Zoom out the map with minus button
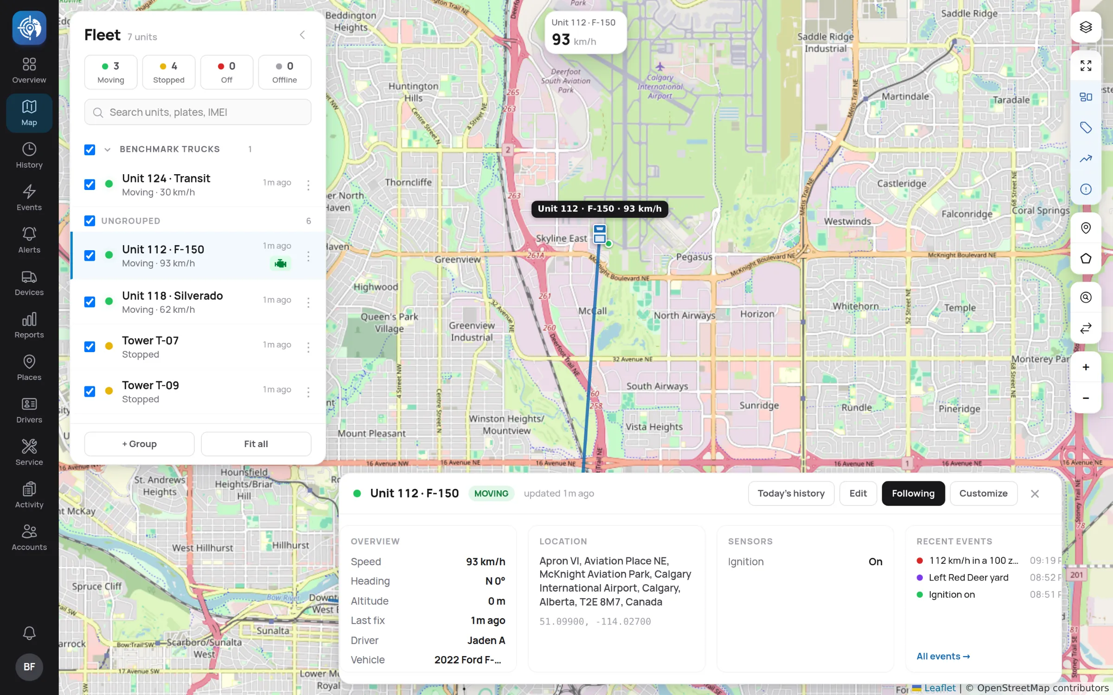1113x695 pixels. click(1085, 398)
